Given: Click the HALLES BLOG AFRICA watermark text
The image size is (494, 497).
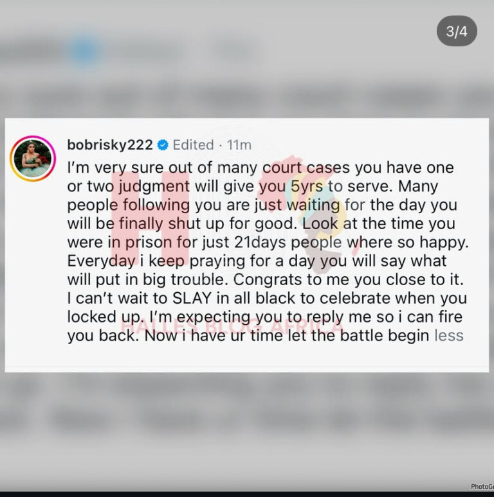Looking at the screenshot, I should click(232, 326).
